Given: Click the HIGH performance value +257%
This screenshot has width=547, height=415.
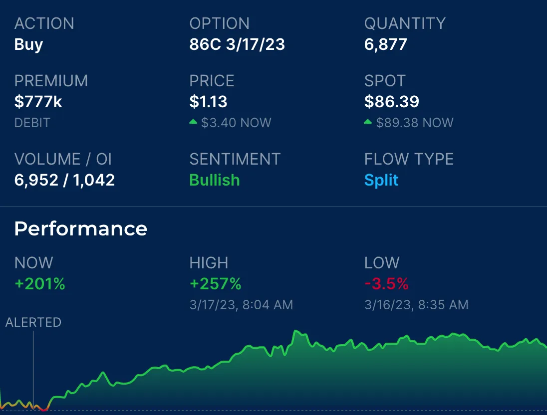Looking at the screenshot, I should [x=215, y=284].
